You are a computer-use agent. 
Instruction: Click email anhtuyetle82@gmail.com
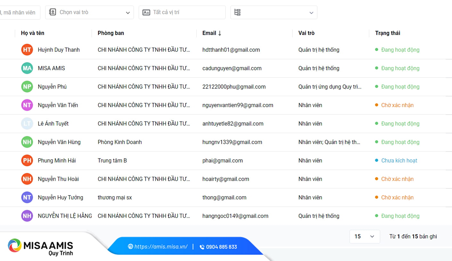click(233, 124)
